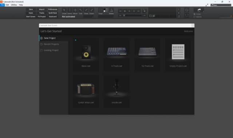Image resolution: width=233 pixels, height=138 pixels.
Task: Click the Record transport button
Action: tap(144, 11)
